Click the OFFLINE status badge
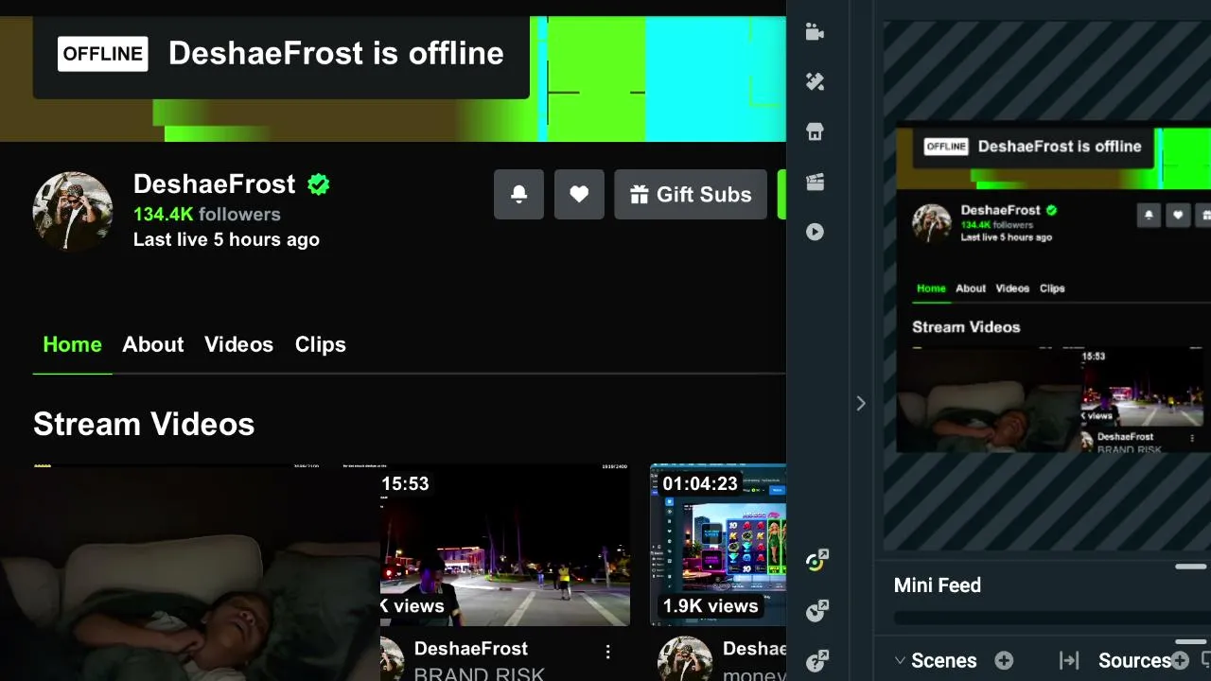Image resolution: width=1211 pixels, height=681 pixels. pyautogui.click(x=103, y=54)
